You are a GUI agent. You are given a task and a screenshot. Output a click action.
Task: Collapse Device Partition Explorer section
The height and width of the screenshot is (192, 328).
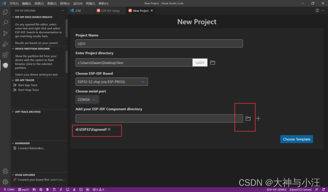click(x=32, y=49)
